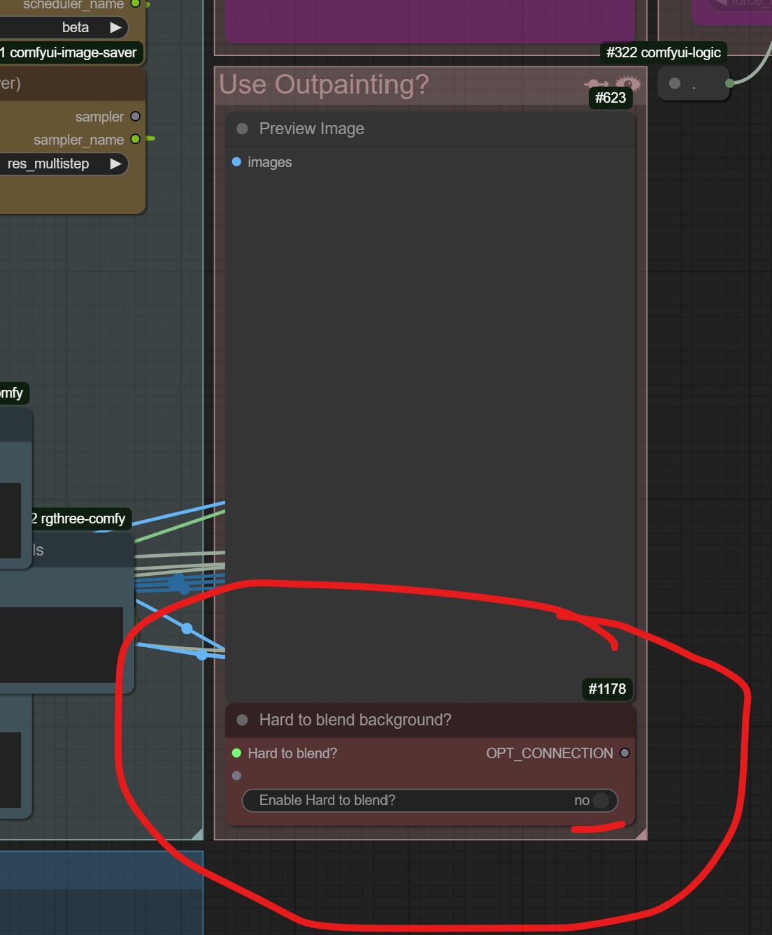Click the #322 comfyui-logic badge
Screen dimensions: 772x935
pyautogui.click(x=664, y=52)
